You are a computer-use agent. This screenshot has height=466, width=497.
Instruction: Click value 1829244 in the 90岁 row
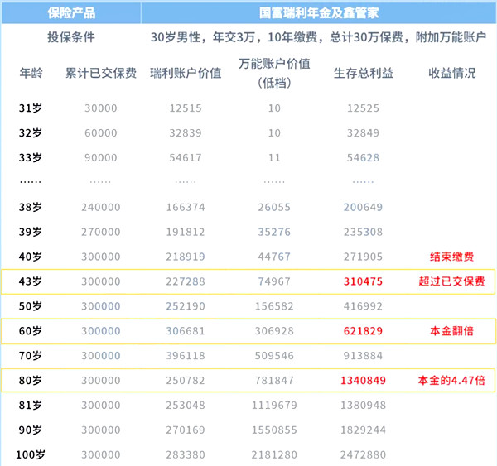[x=364, y=430]
